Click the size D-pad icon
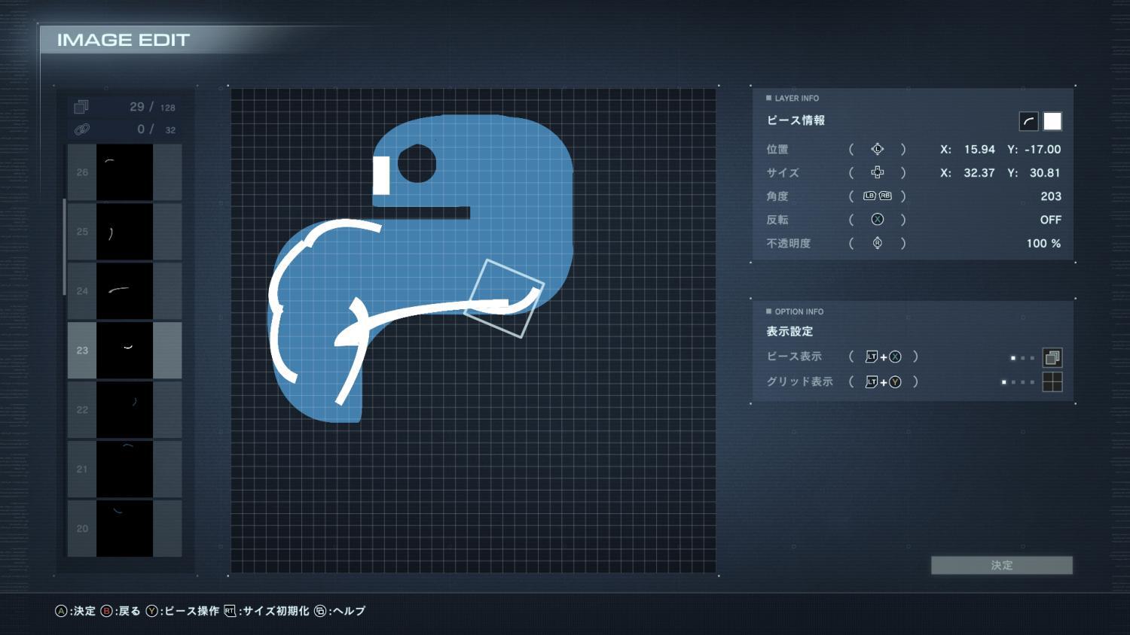 (878, 172)
